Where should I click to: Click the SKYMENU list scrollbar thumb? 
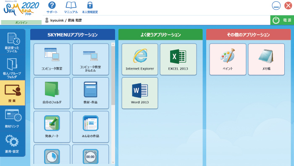113,75
